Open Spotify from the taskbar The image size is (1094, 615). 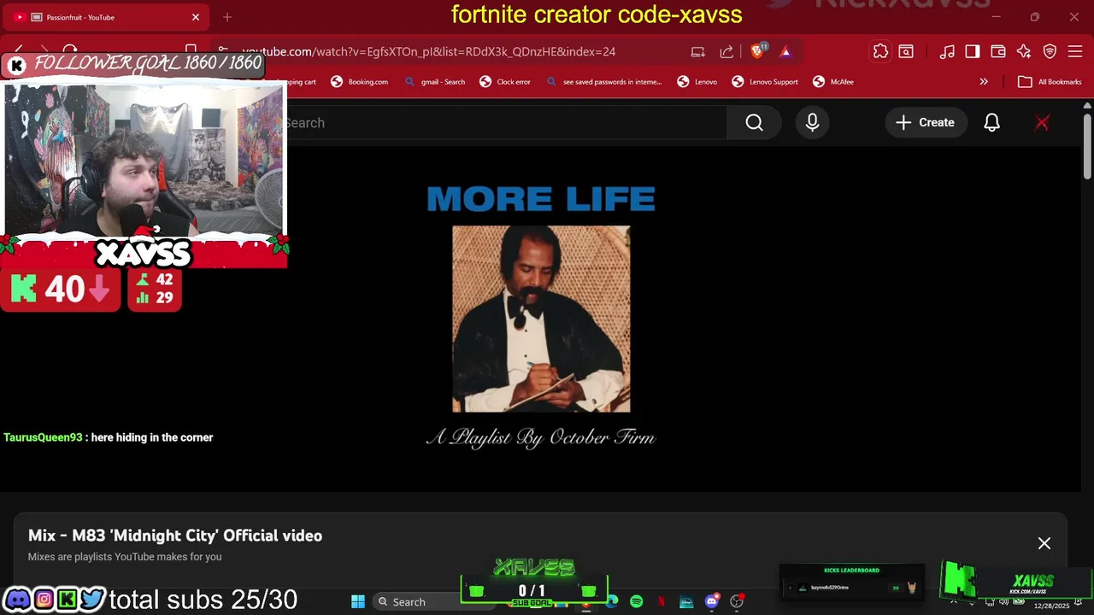pos(637,601)
